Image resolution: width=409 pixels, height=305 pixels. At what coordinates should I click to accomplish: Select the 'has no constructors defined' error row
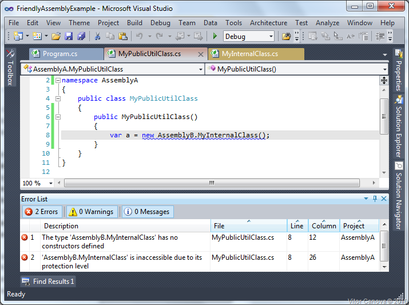tap(200, 242)
